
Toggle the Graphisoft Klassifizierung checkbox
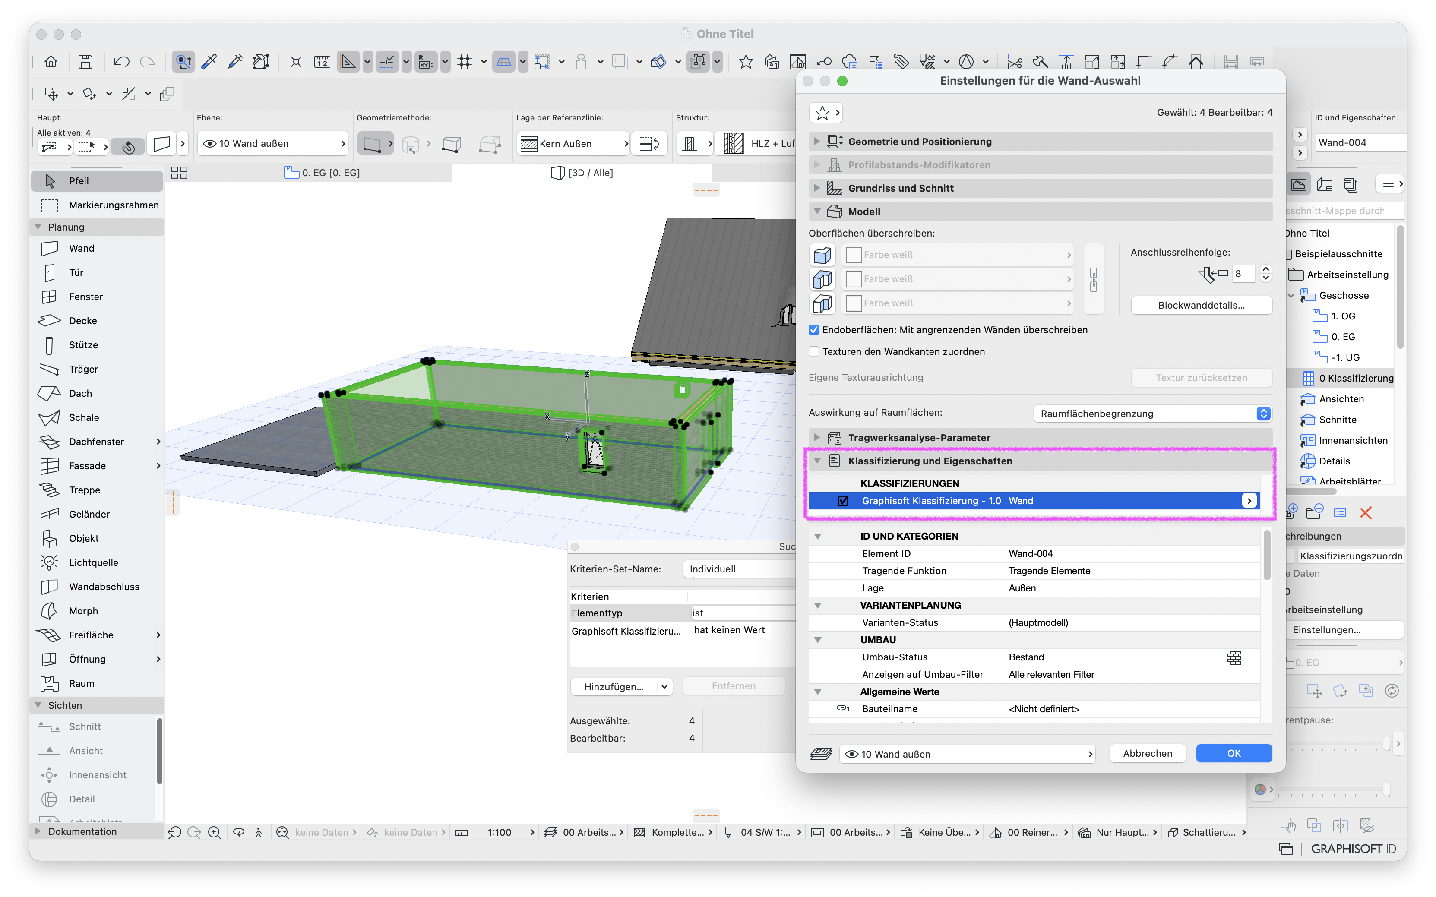pos(843,501)
